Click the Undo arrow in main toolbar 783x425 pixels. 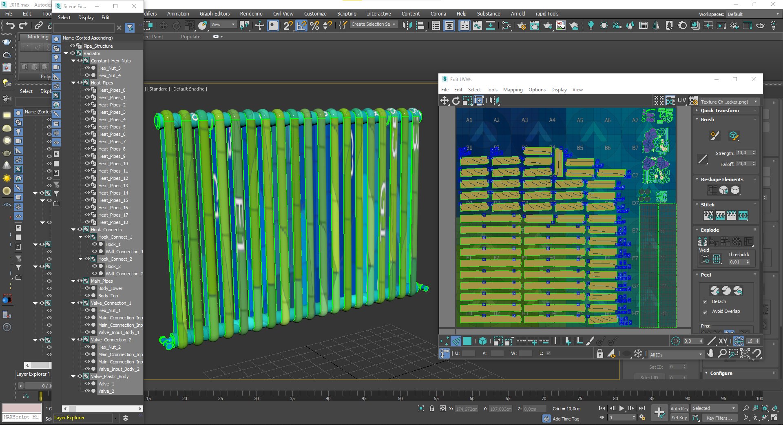[x=10, y=25]
